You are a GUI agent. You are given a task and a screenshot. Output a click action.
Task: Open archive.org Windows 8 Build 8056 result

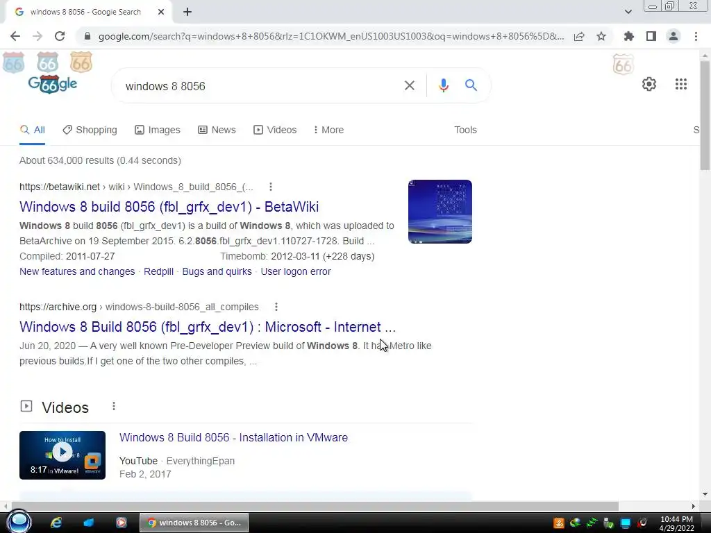[207, 327]
